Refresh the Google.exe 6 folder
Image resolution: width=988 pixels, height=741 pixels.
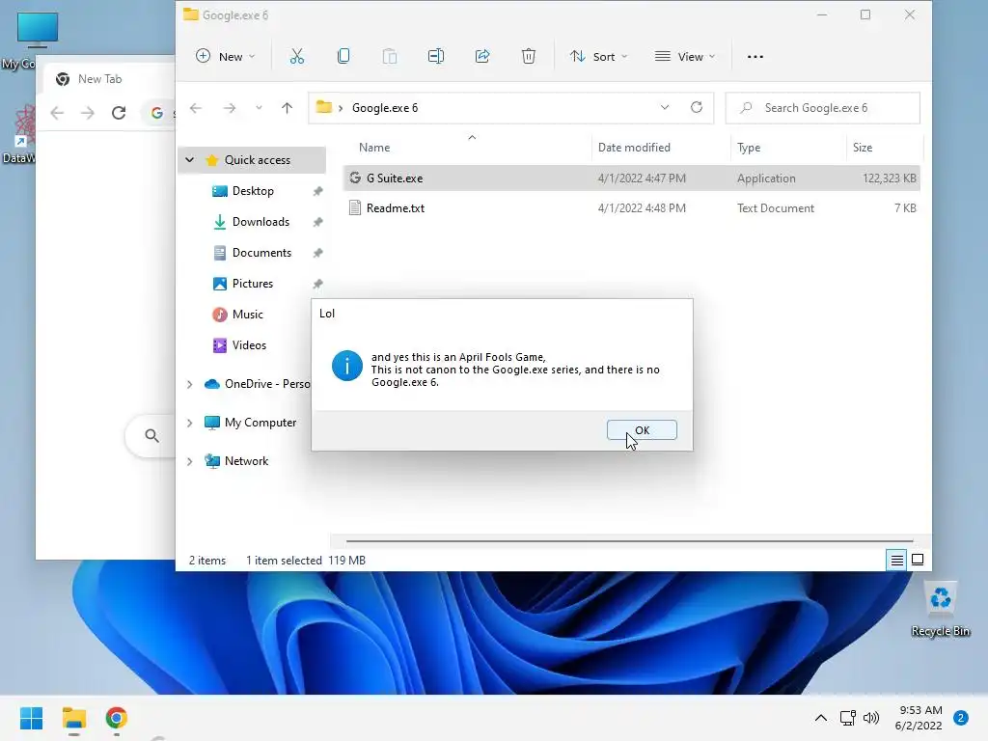click(697, 108)
